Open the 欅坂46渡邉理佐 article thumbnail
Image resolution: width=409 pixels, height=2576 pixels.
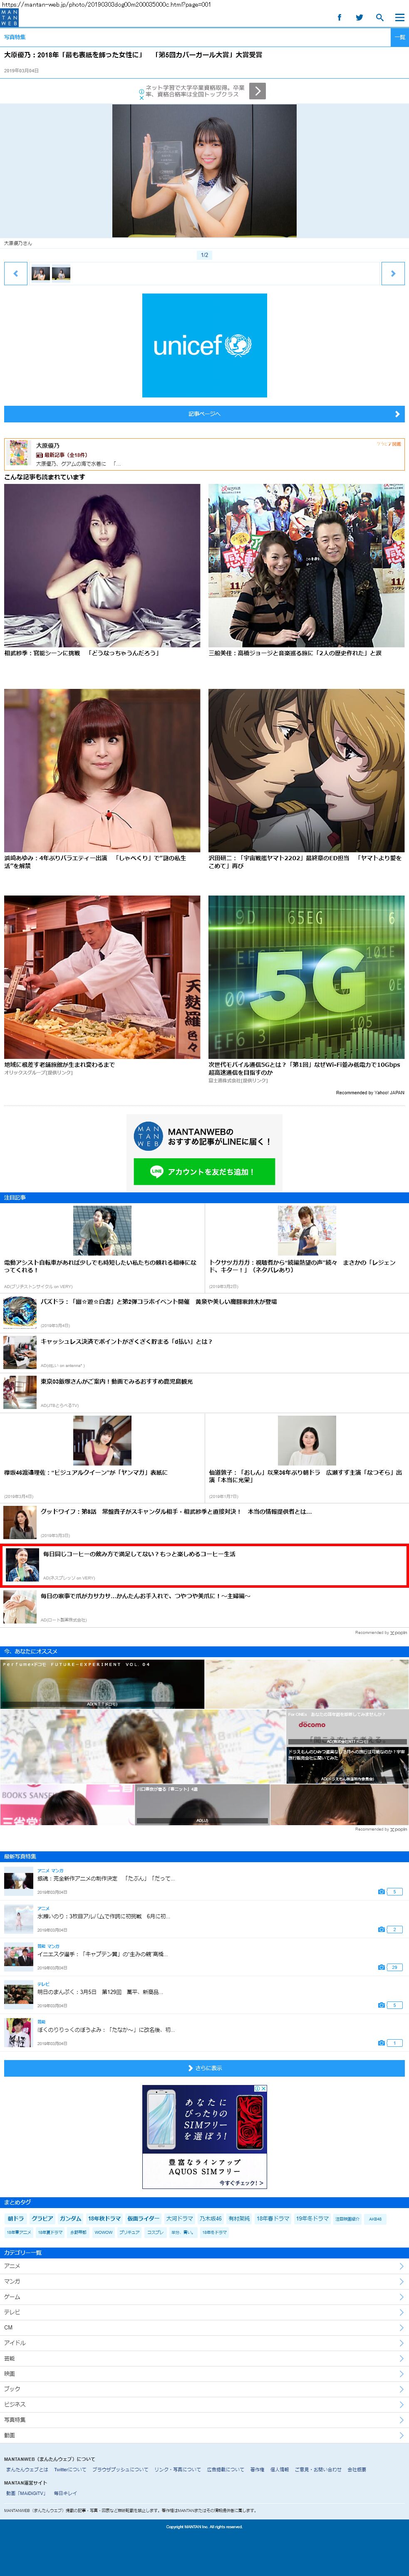pos(102,1440)
